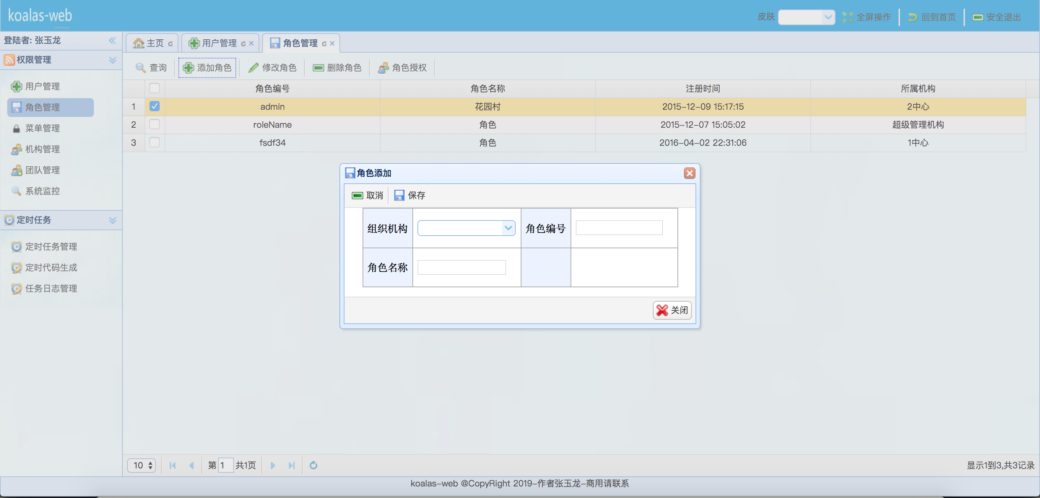
Task: Select 角色管理 in the sidebar
Action: click(x=51, y=107)
